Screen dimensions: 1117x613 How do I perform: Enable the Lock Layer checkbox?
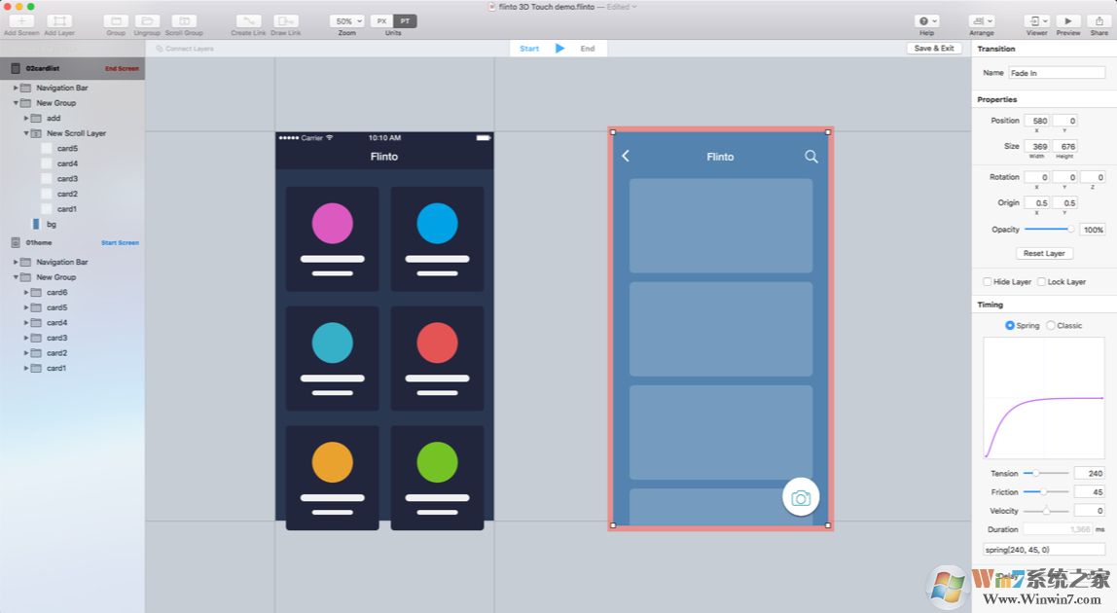[1041, 281]
